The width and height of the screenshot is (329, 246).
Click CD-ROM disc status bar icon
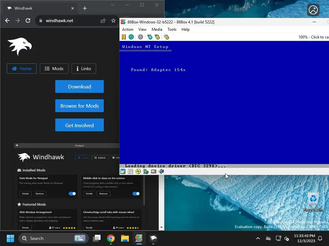click(138, 172)
